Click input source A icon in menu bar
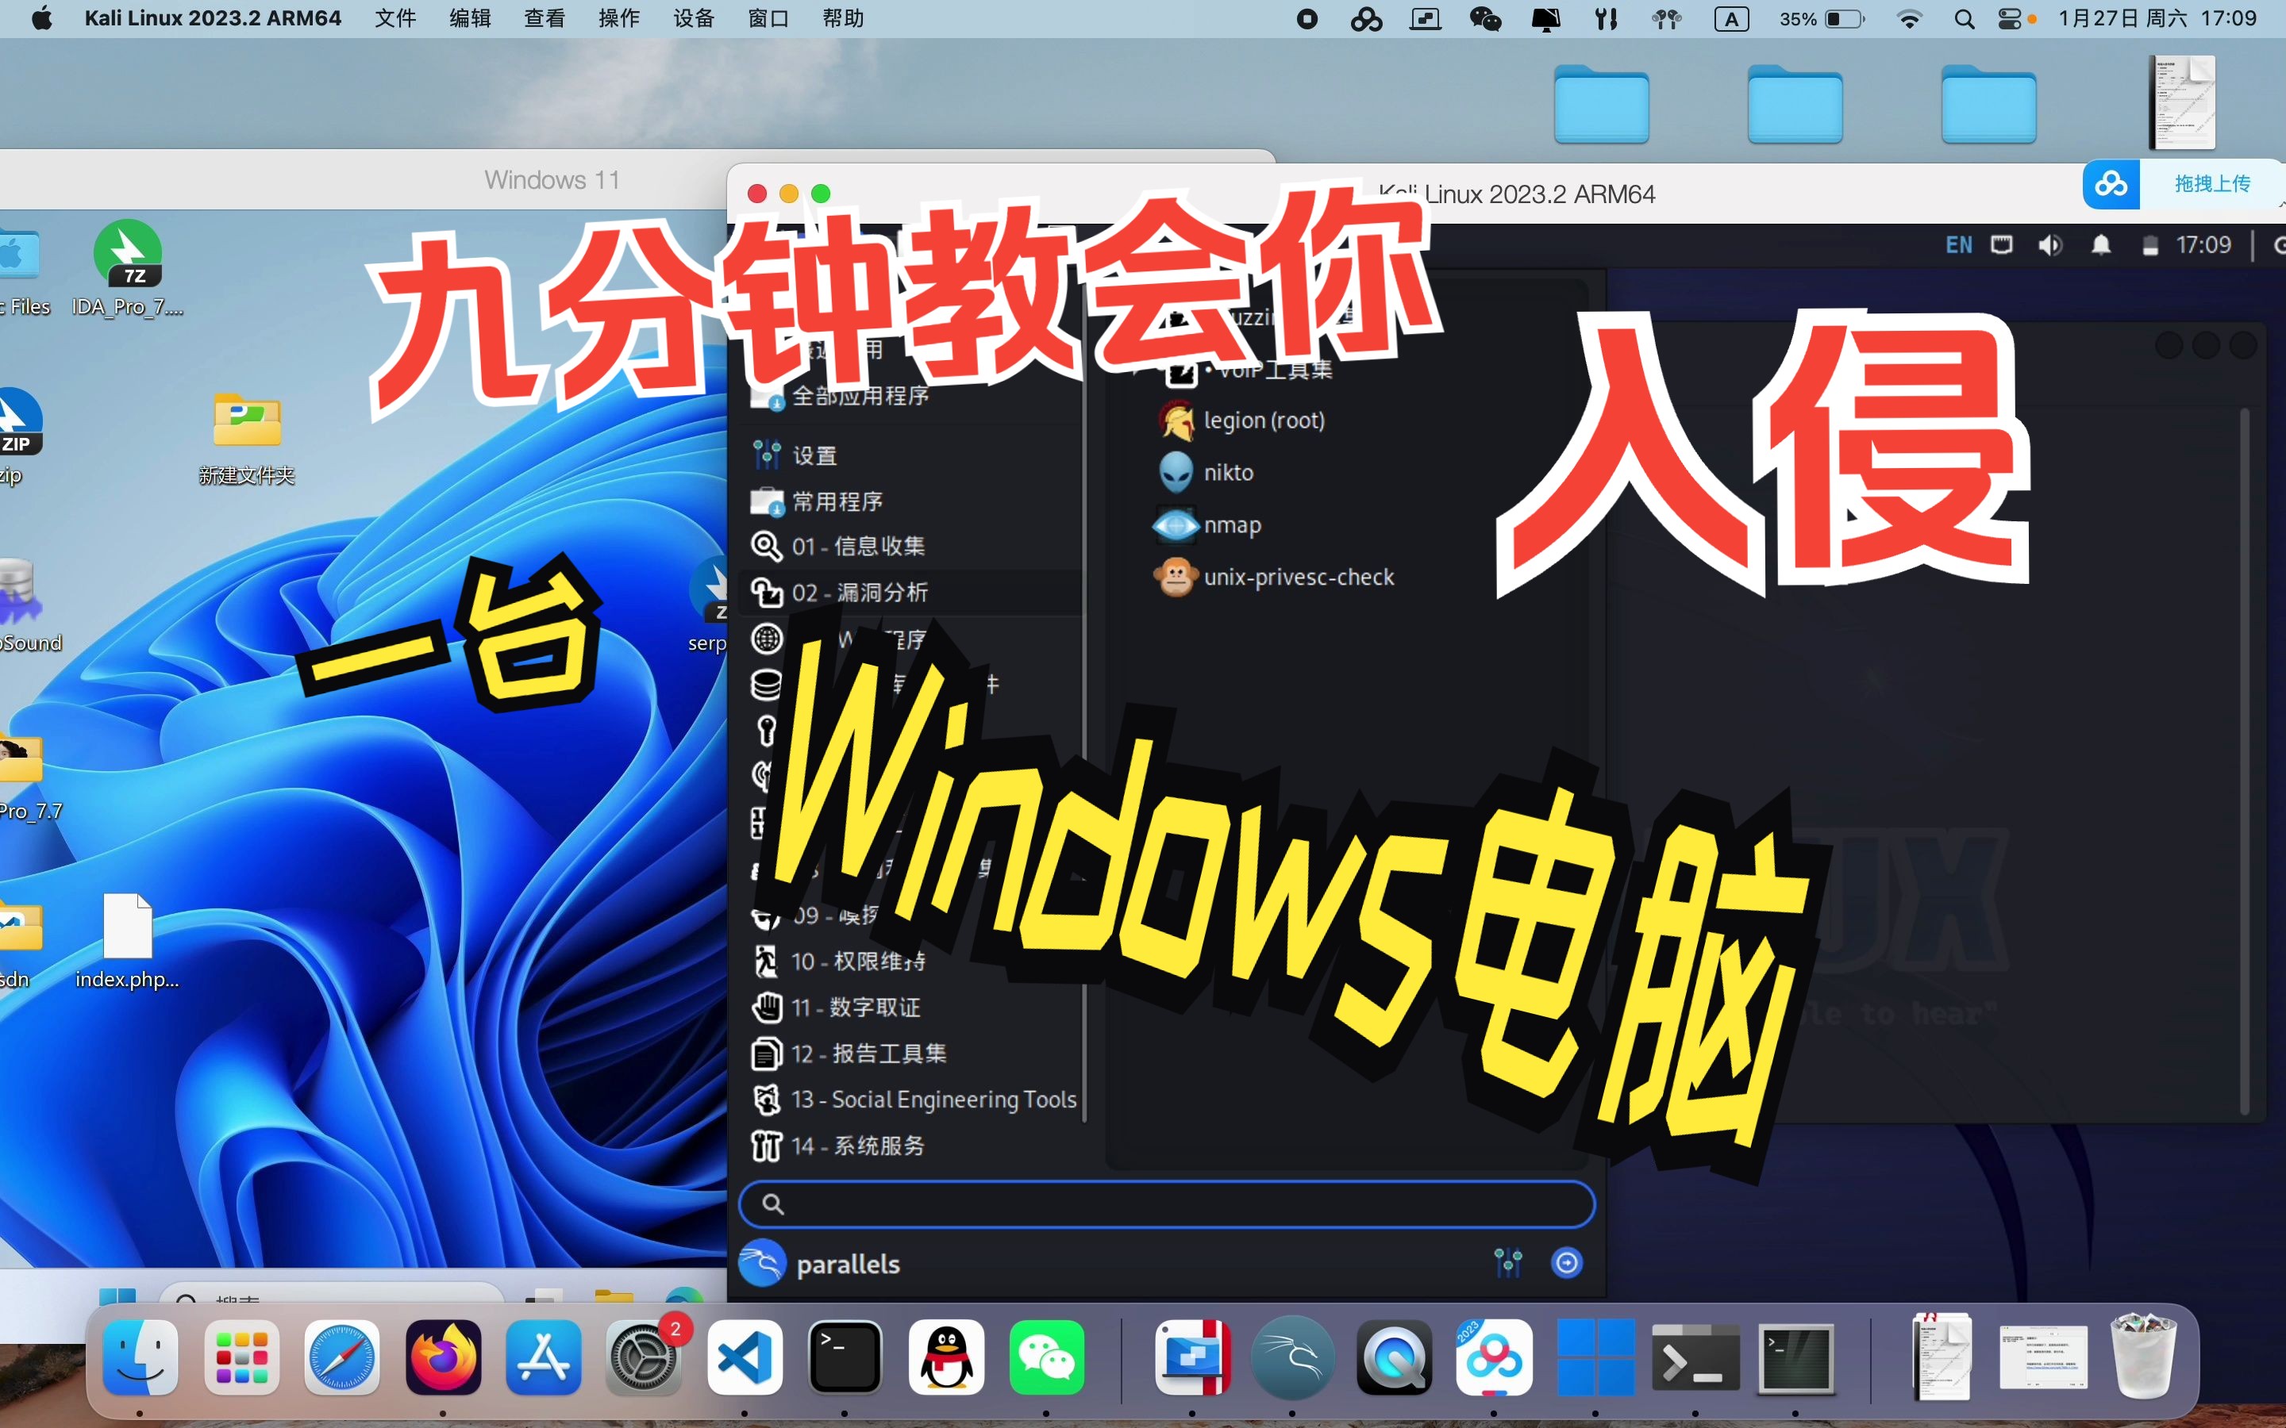Screen dimensions: 2286x1428 click(1731, 19)
